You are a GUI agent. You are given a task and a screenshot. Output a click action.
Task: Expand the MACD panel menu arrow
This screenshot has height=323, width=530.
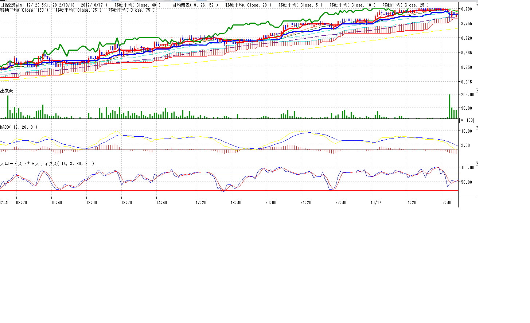(477, 127)
